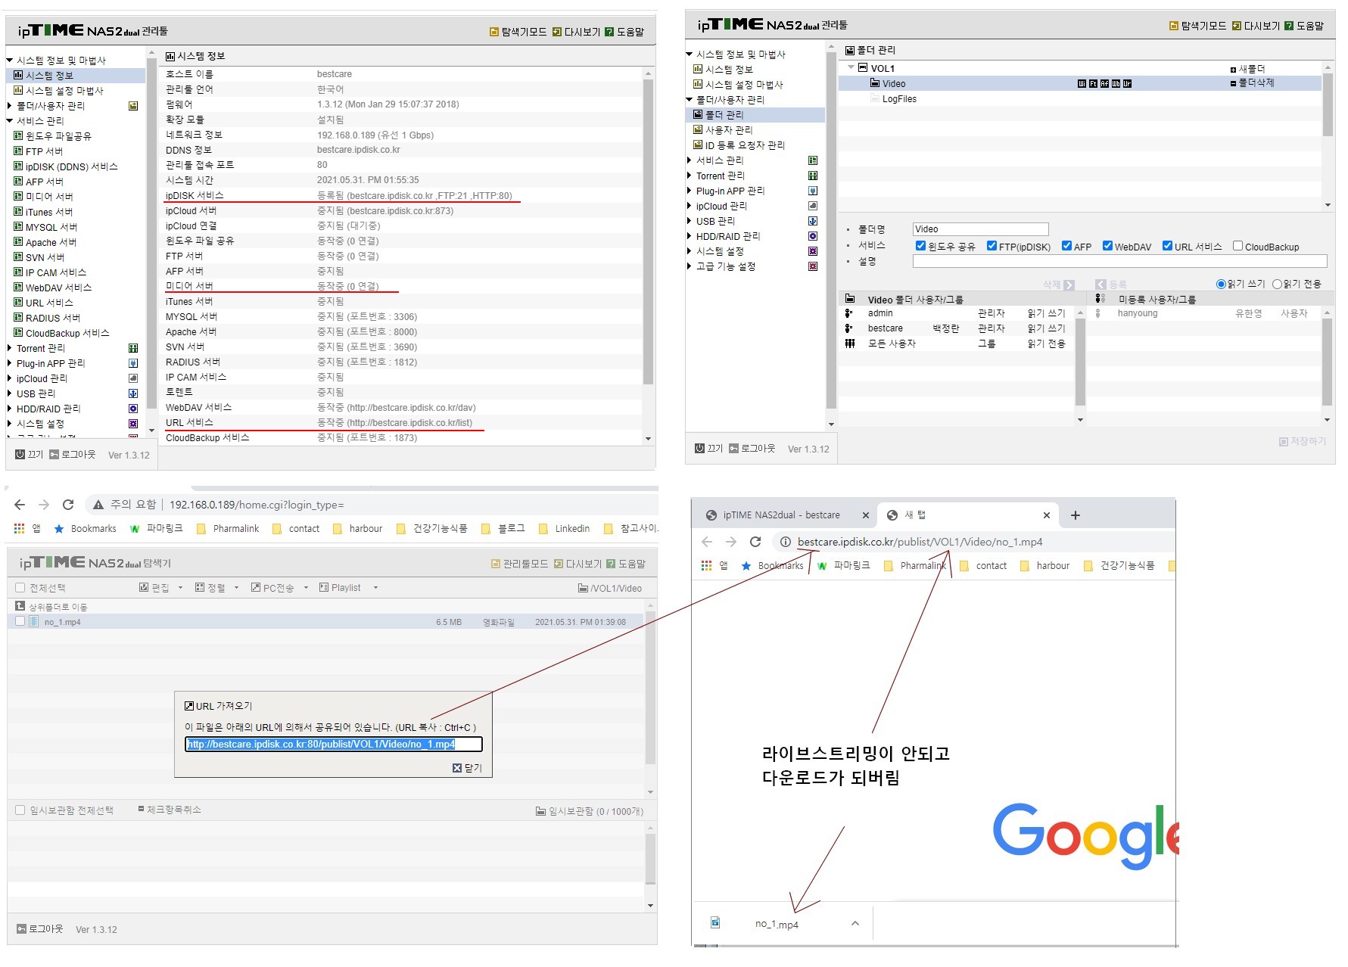Image resolution: width=1348 pixels, height=967 pixels.
Task: Click the 관리툴모드 icon in the explorer panel
Action: [x=496, y=564]
